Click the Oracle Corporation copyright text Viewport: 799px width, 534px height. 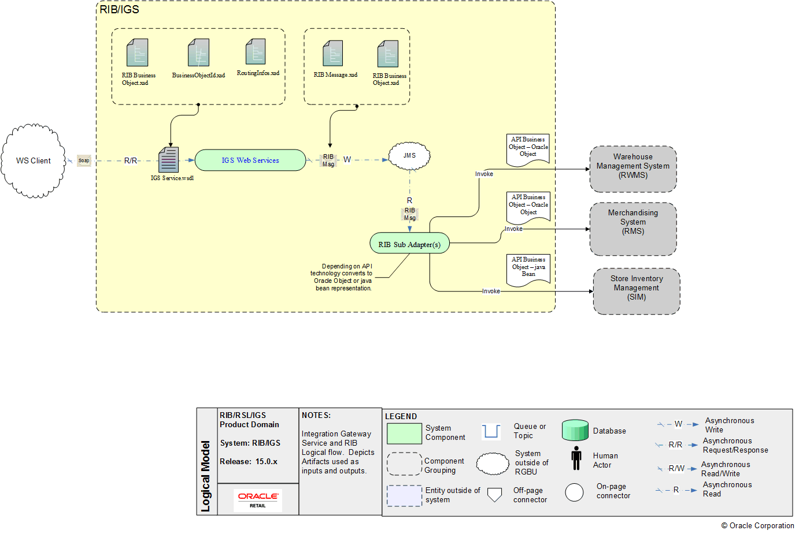pos(757,525)
